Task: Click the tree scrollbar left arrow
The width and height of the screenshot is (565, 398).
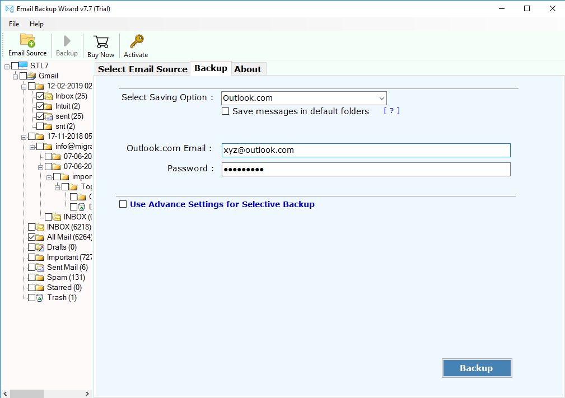Action: coord(5,394)
